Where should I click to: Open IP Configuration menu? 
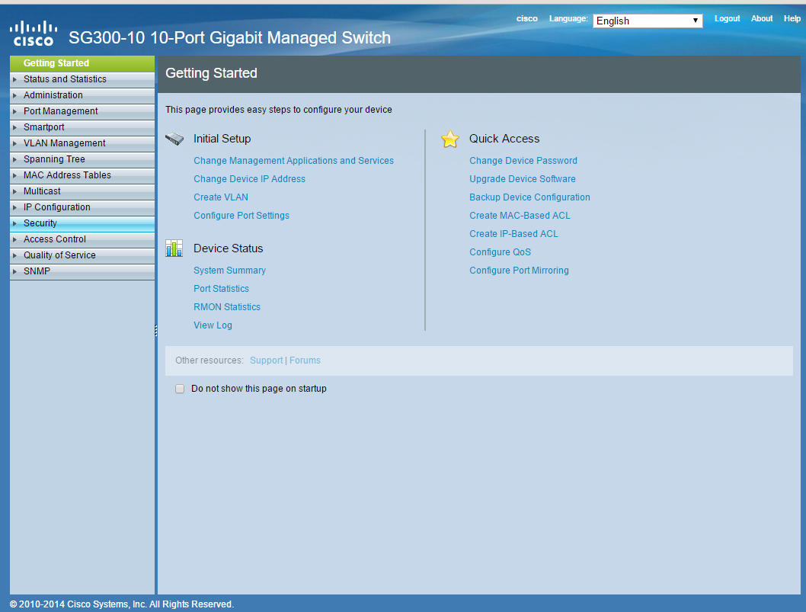click(82, 207)
